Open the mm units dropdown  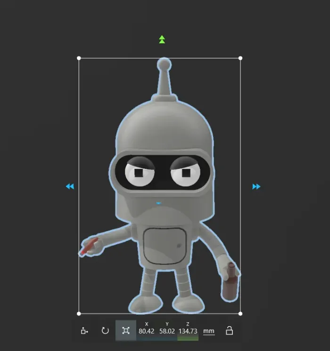[x=208, y=331]
